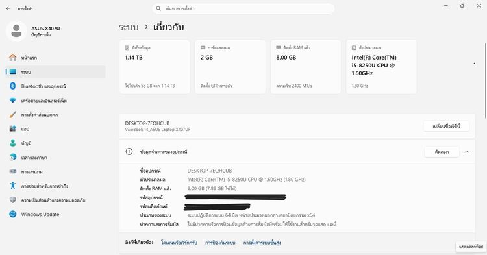Click the Gaming controller icon

click(x=13, y=171)
